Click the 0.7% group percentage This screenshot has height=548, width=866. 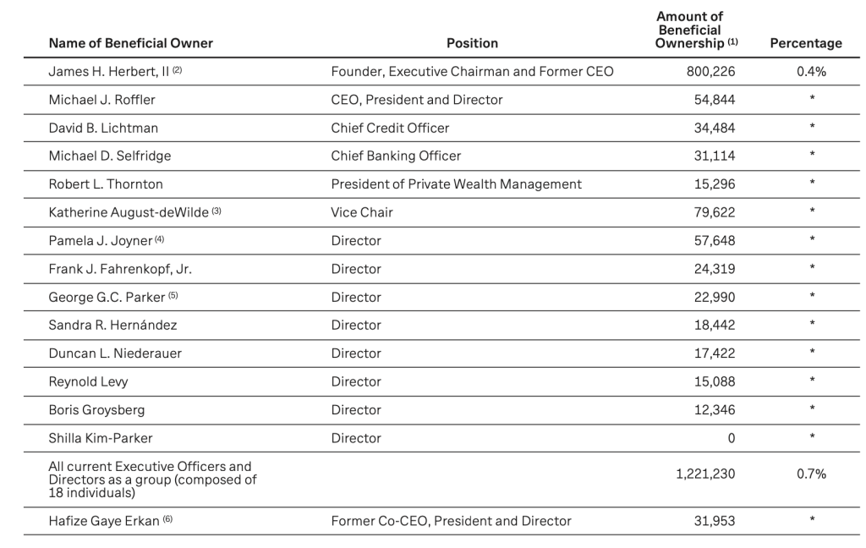(x=811, y=474)
